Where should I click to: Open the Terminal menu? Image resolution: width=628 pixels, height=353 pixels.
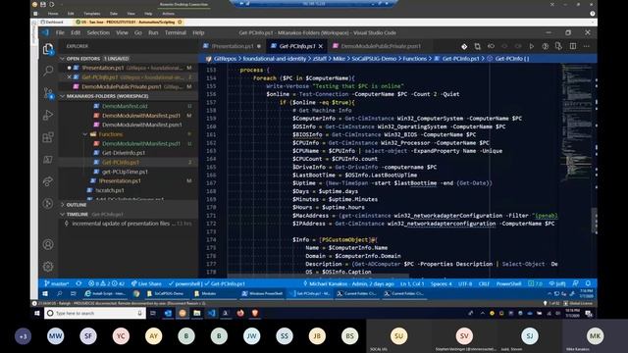click(x=176, y=32)
